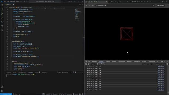Reload the localhost page in Chrome
The image size is (169, 95).
[x=93, y=6]
